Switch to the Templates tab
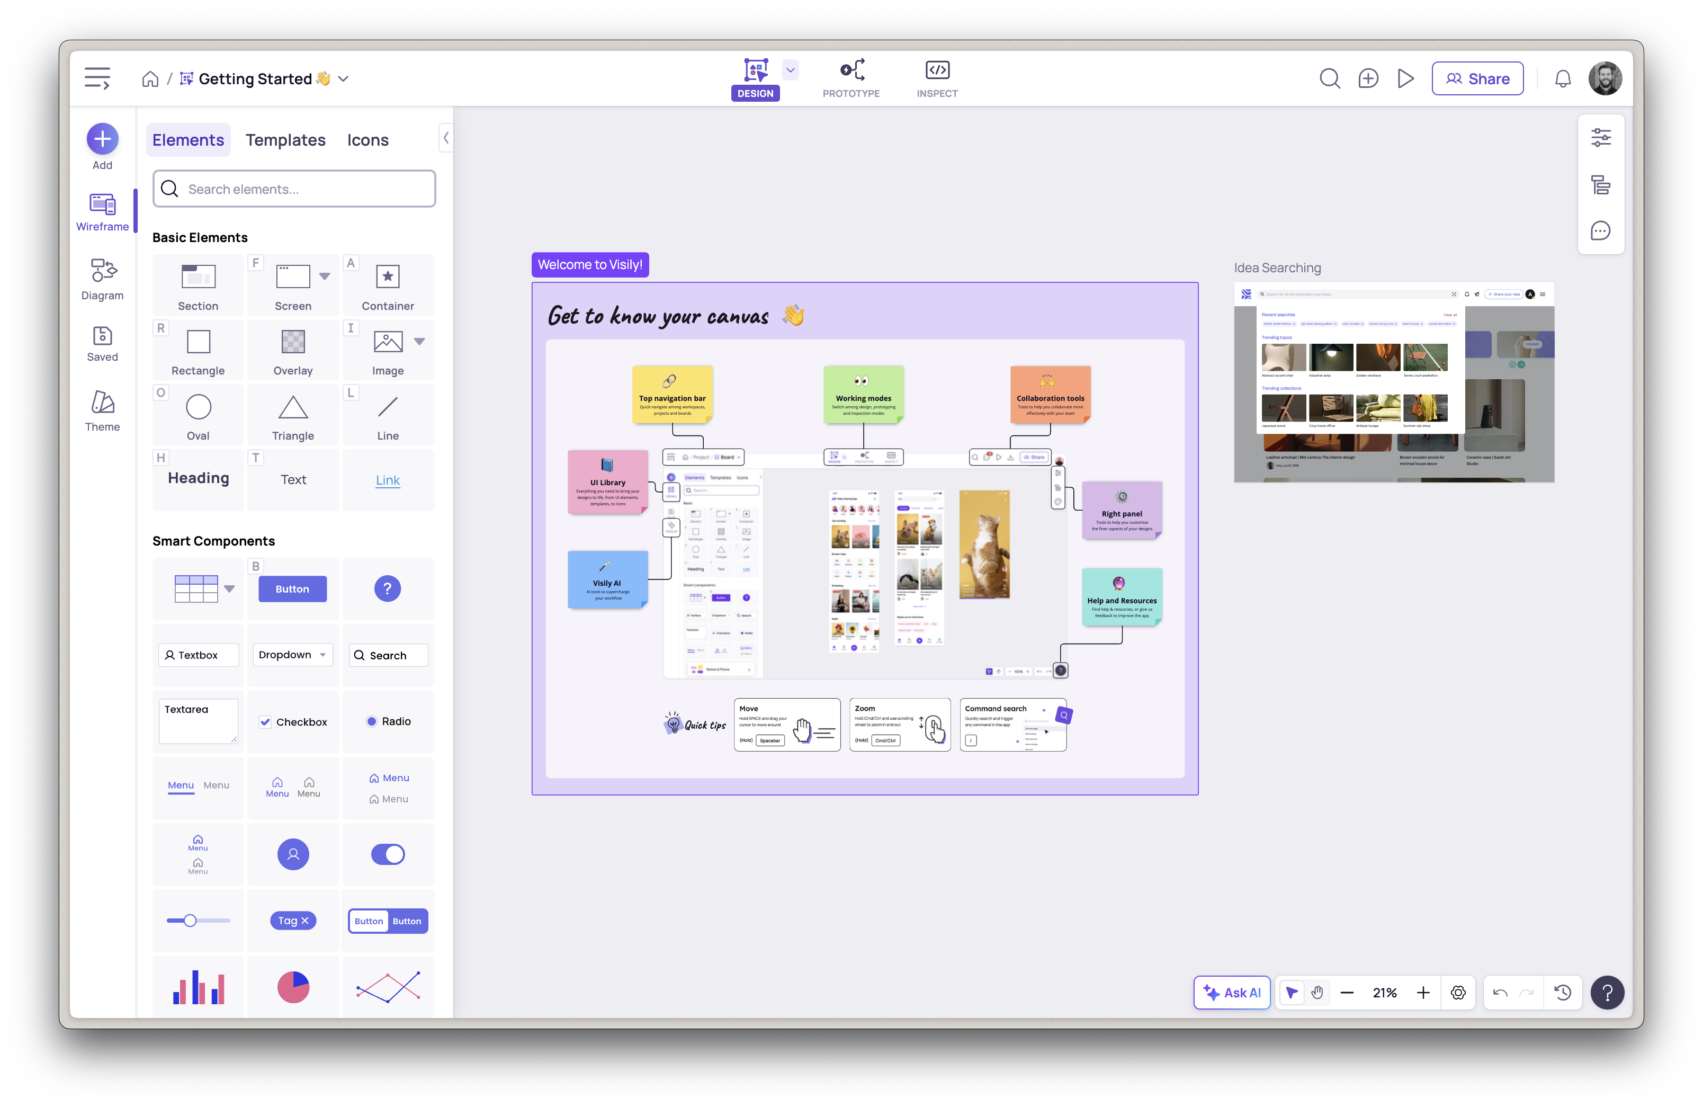 point(285,140)
